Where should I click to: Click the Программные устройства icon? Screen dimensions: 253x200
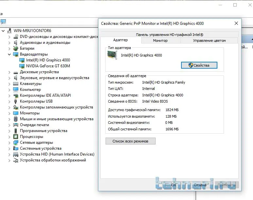click(16, 131)
